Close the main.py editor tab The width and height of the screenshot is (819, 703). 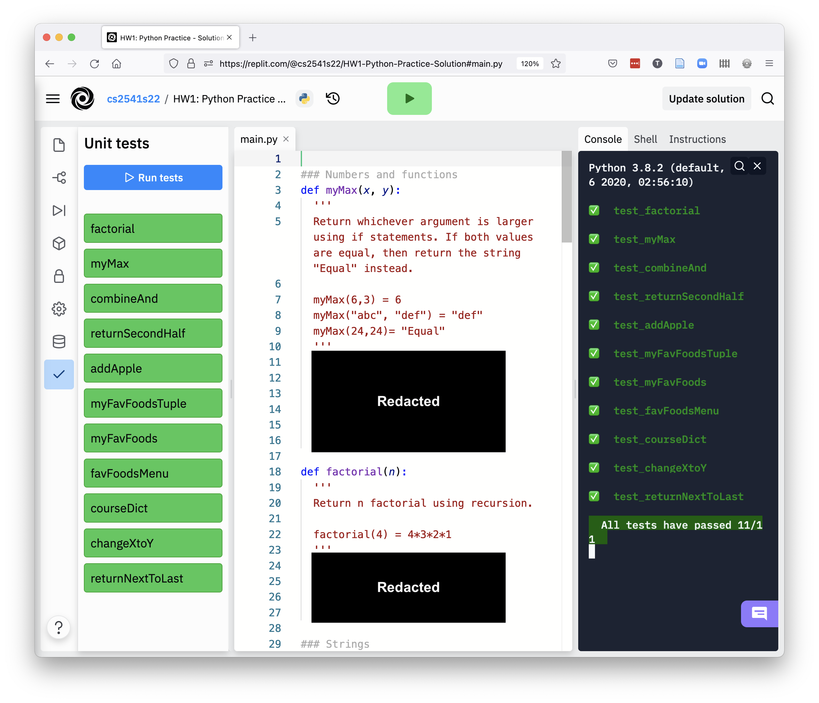tap(286, 139)
